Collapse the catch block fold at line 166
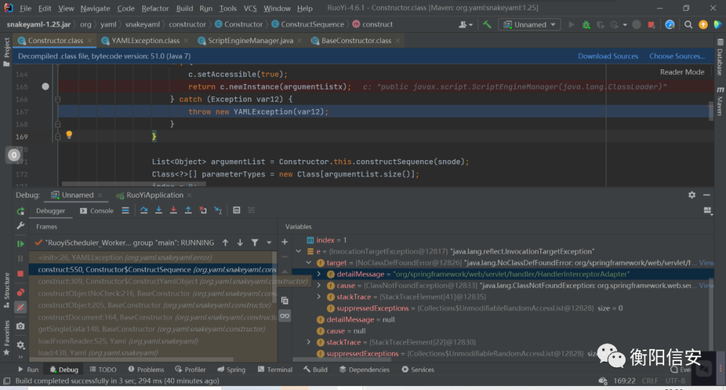The height and width of the screenshot is (390, 726). [58, 99]
